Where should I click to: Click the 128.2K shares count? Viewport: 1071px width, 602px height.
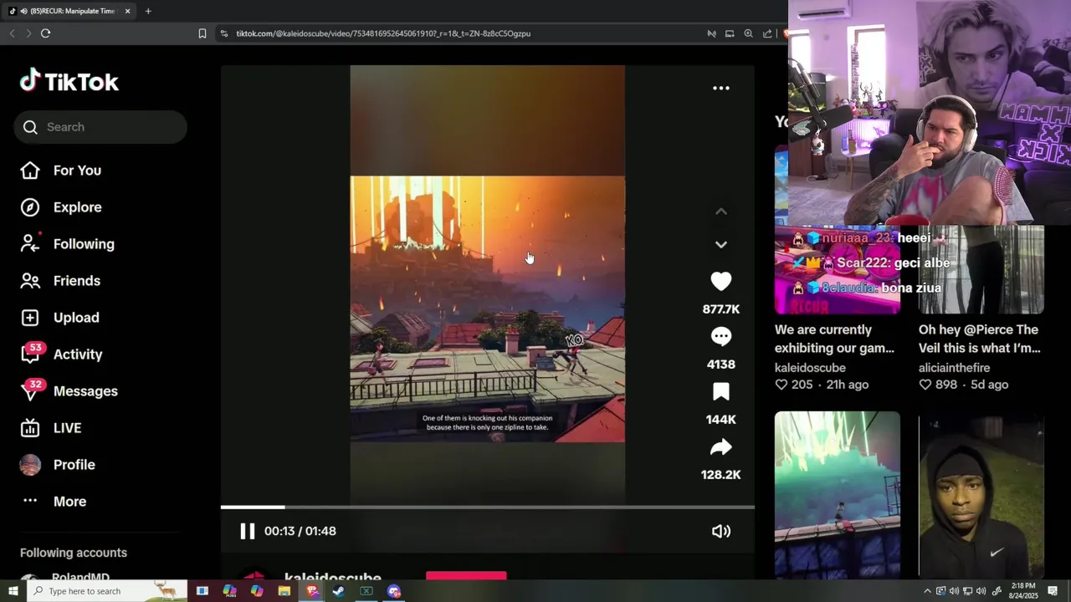click(720, 475)
